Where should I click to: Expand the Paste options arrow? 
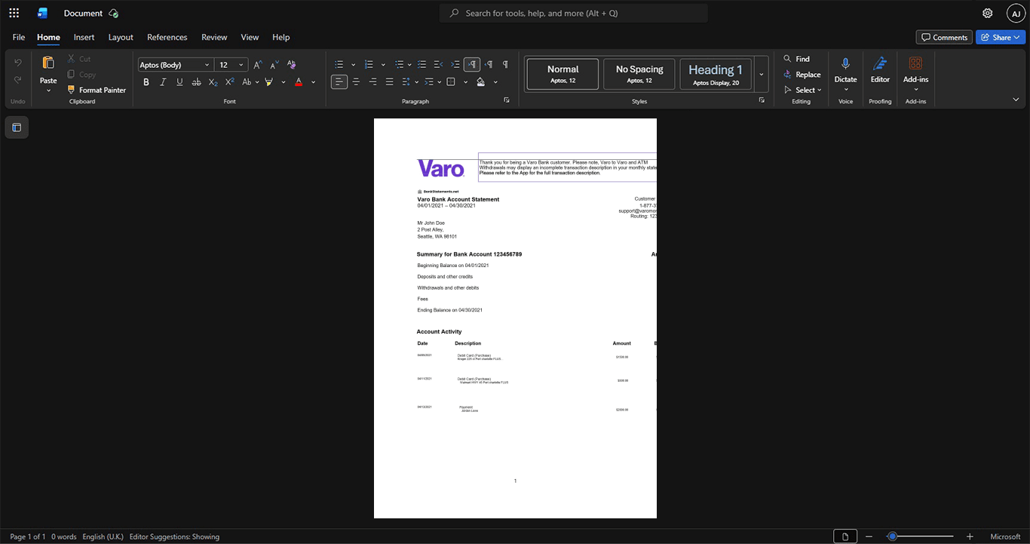coord(48,91)
